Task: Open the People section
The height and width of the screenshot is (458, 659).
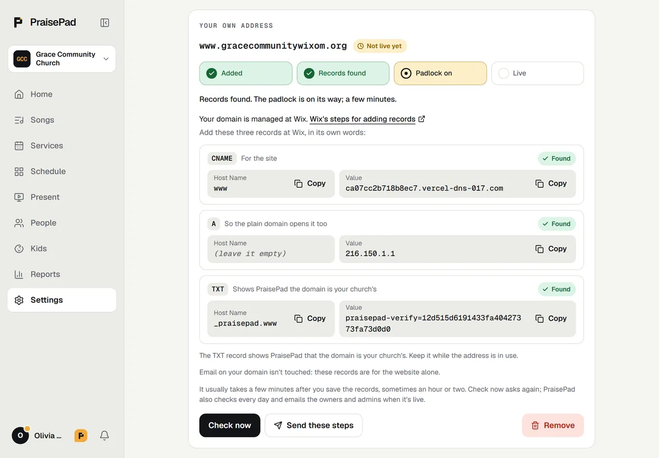Action: click(x=62, y=223)
